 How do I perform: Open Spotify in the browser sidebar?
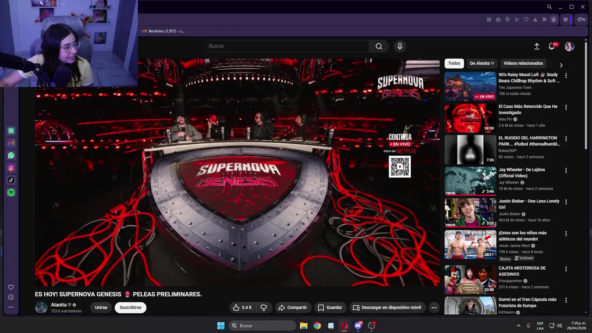11,192
